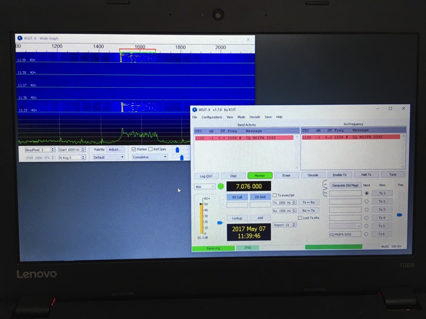Open the Configurations menu
Image resolution: width=426 pixels, height=319 pixels.
coord(211,117)
